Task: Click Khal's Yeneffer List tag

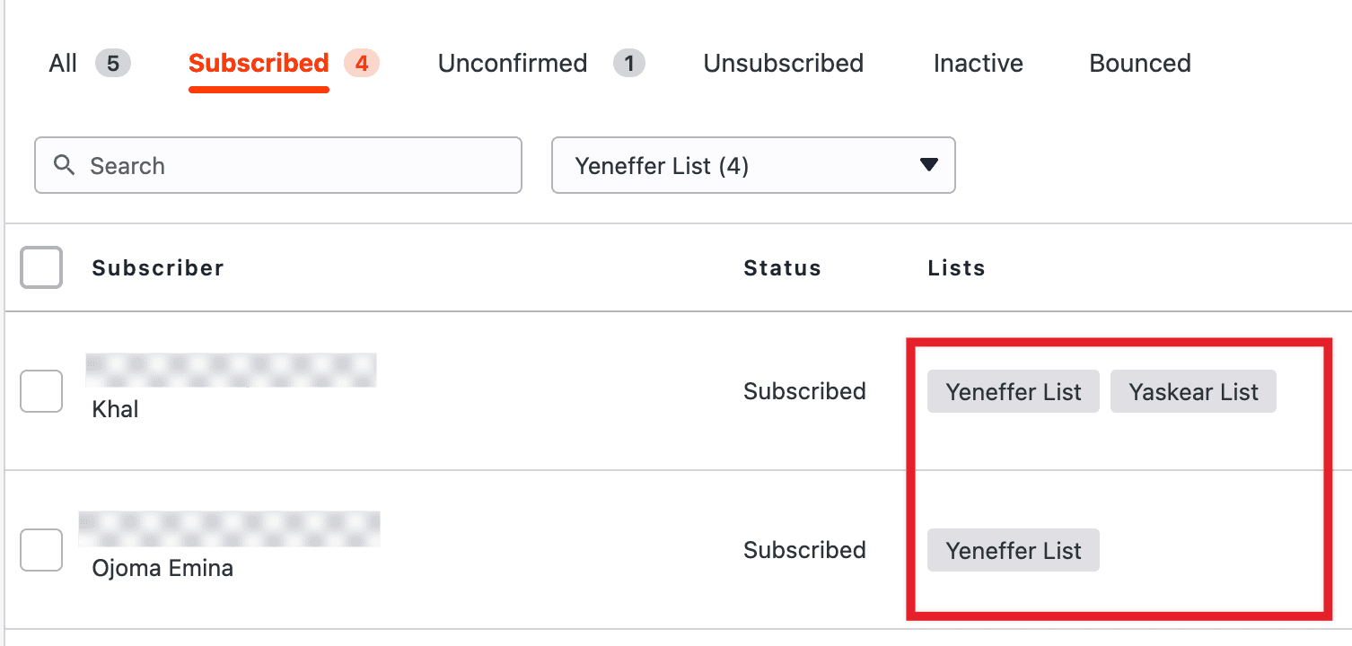Action: coord(1013,392)
